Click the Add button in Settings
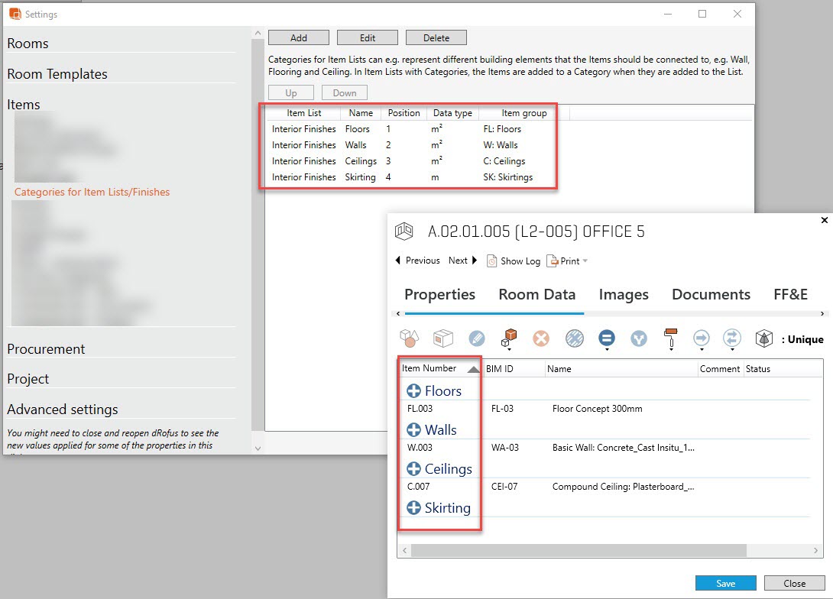Viewport: 833px width, 599px height. click(299, 37)
